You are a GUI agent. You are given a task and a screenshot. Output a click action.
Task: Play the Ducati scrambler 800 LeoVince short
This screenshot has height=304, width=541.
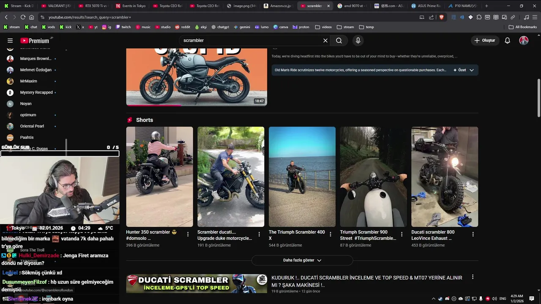pos(445,176)
